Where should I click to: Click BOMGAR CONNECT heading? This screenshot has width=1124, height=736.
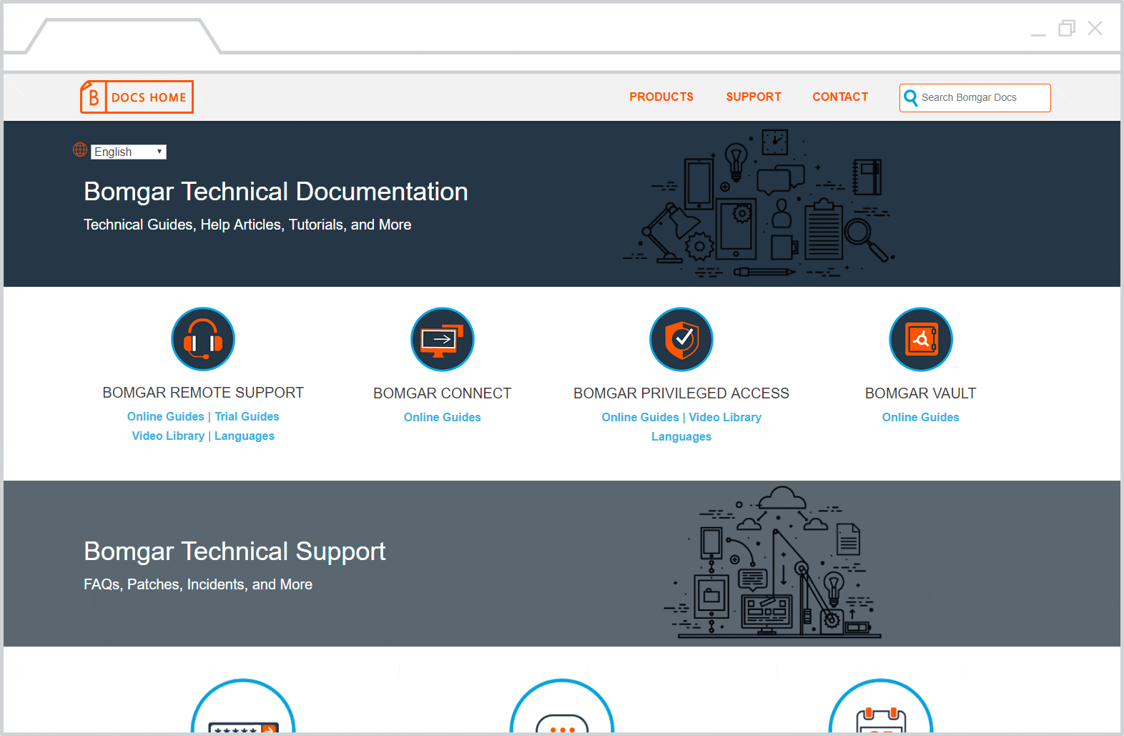point(443,393)
